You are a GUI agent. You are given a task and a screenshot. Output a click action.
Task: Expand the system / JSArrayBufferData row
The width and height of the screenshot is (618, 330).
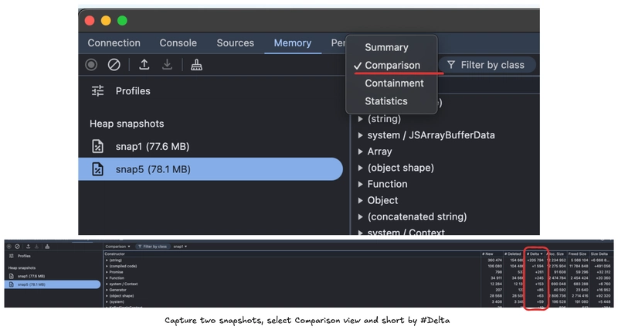(361, 135)
